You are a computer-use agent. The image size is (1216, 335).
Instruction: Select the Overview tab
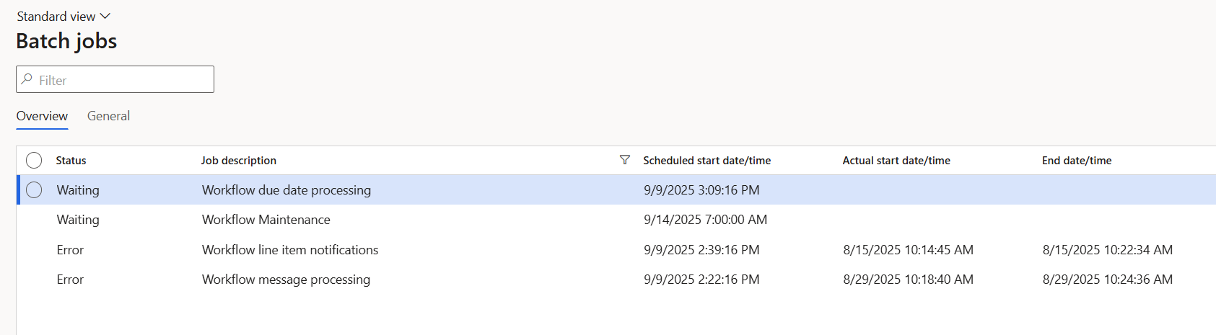coord(42,116)
